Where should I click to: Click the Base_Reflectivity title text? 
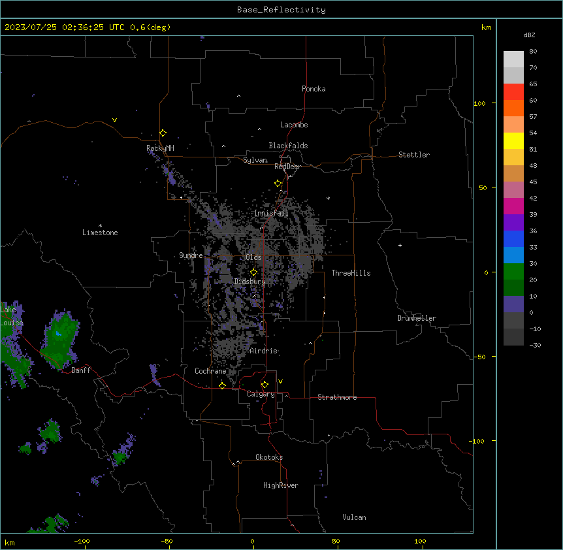click(281, 10)
